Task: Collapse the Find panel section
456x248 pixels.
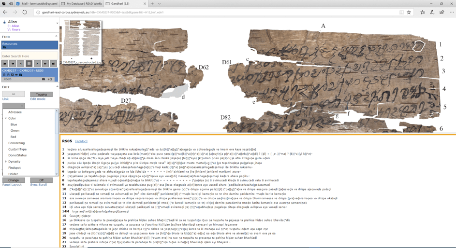Action: tap(56, 37)
